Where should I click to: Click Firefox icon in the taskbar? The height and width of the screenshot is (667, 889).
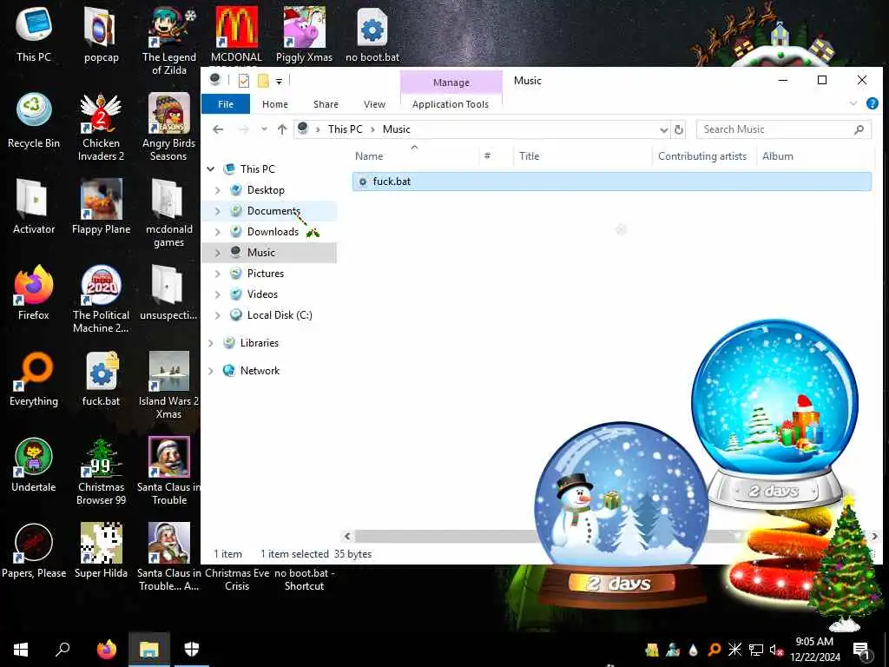(x=106, y=649)
